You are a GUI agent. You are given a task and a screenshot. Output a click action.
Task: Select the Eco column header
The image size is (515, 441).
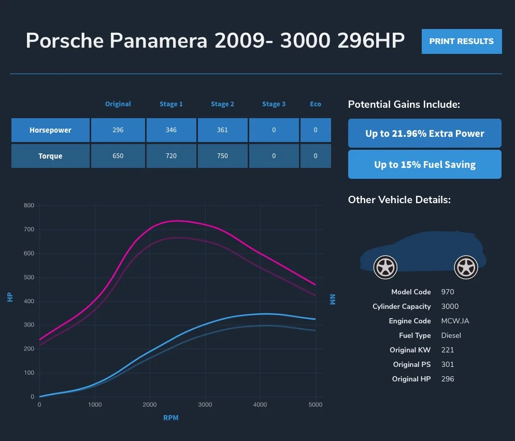point(316,104)
